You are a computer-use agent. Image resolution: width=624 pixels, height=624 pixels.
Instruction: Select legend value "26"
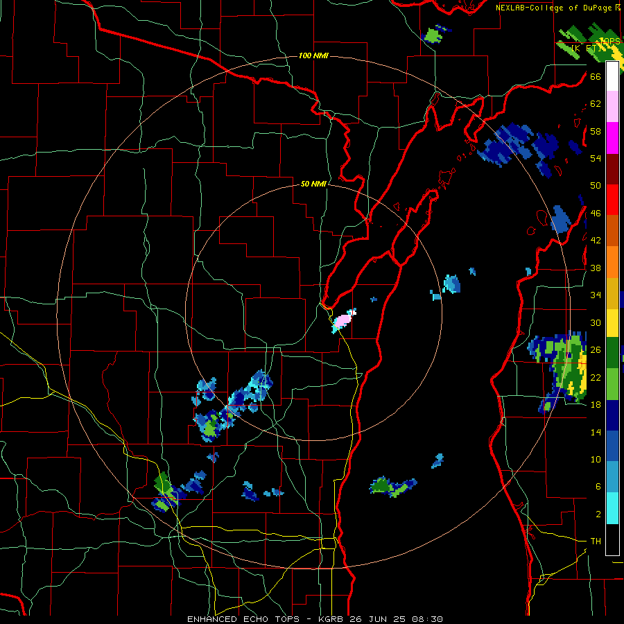(596, 350)
